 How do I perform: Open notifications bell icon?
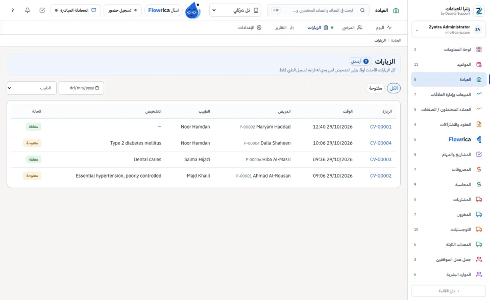click(28, 10)
